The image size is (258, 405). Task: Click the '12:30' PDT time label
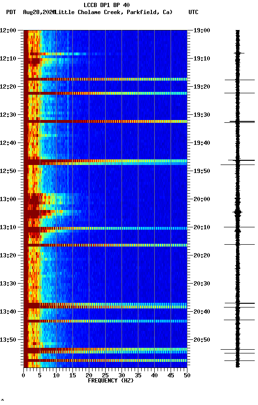[8, 115]
